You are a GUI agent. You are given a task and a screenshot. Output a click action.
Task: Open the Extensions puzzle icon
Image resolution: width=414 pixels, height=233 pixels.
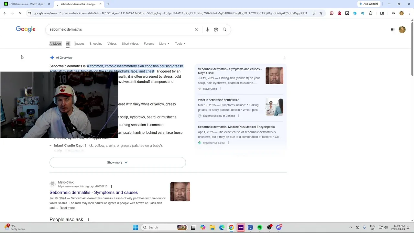coord(371,13)
